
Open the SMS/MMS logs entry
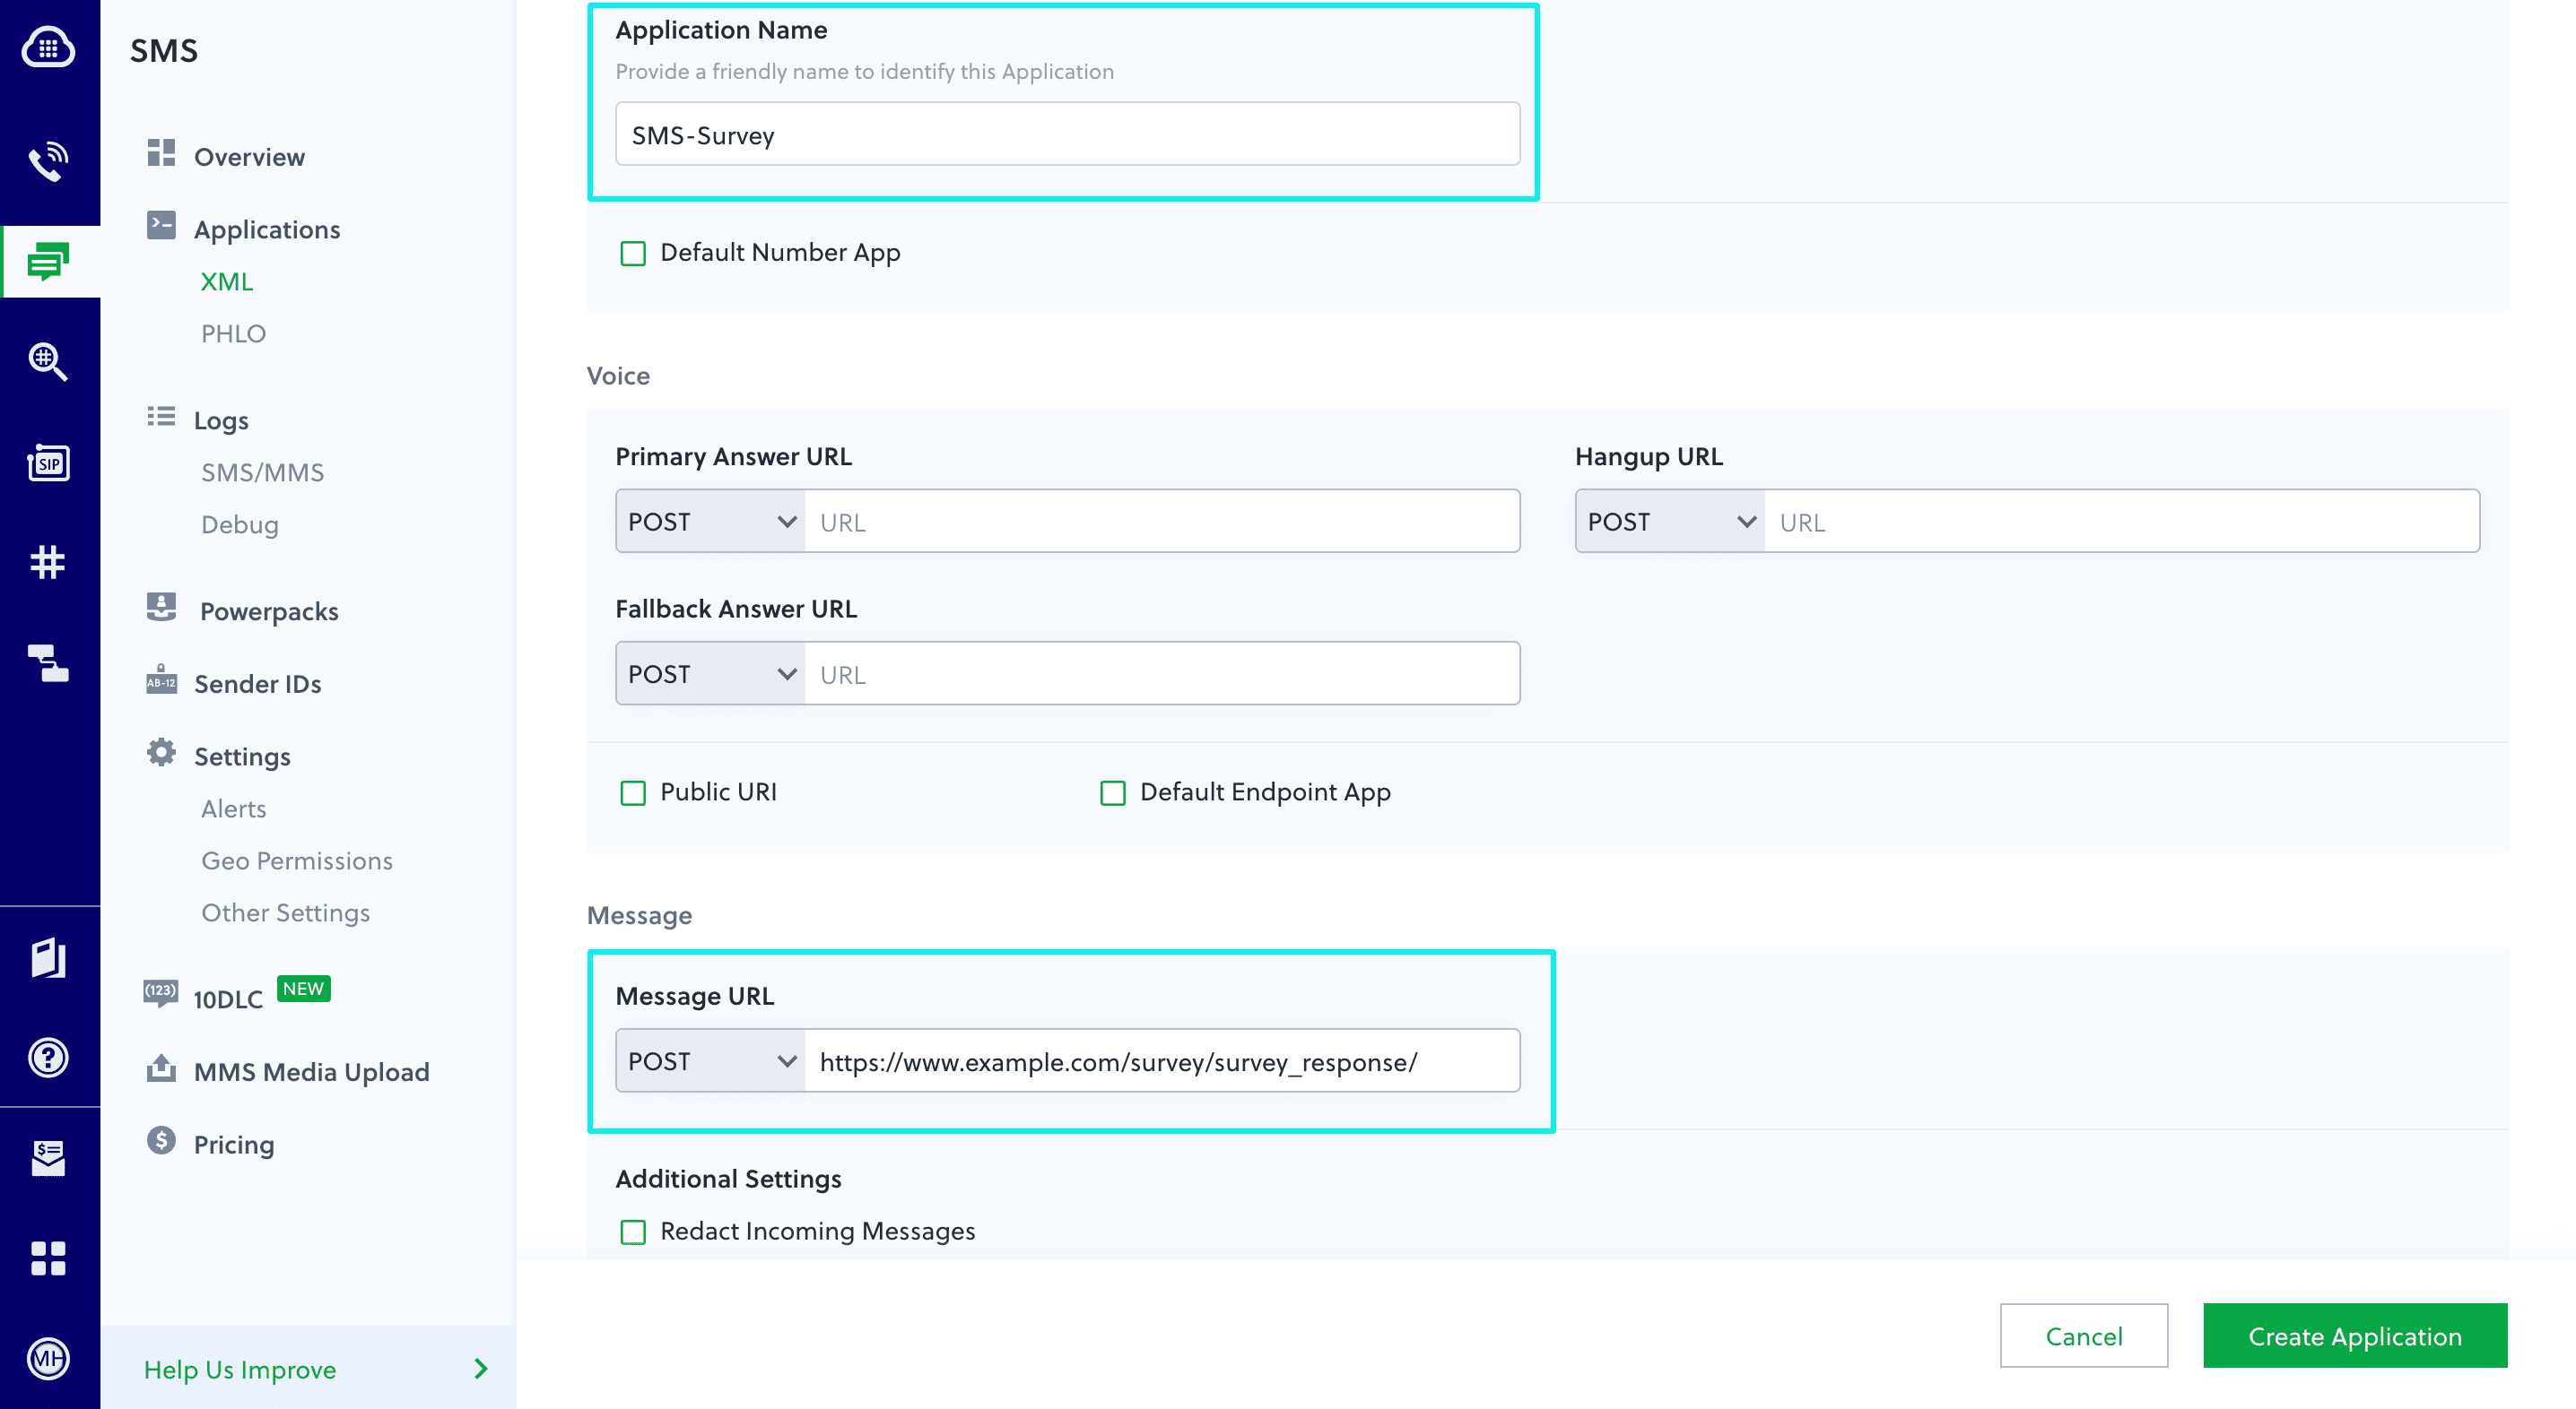261,471
